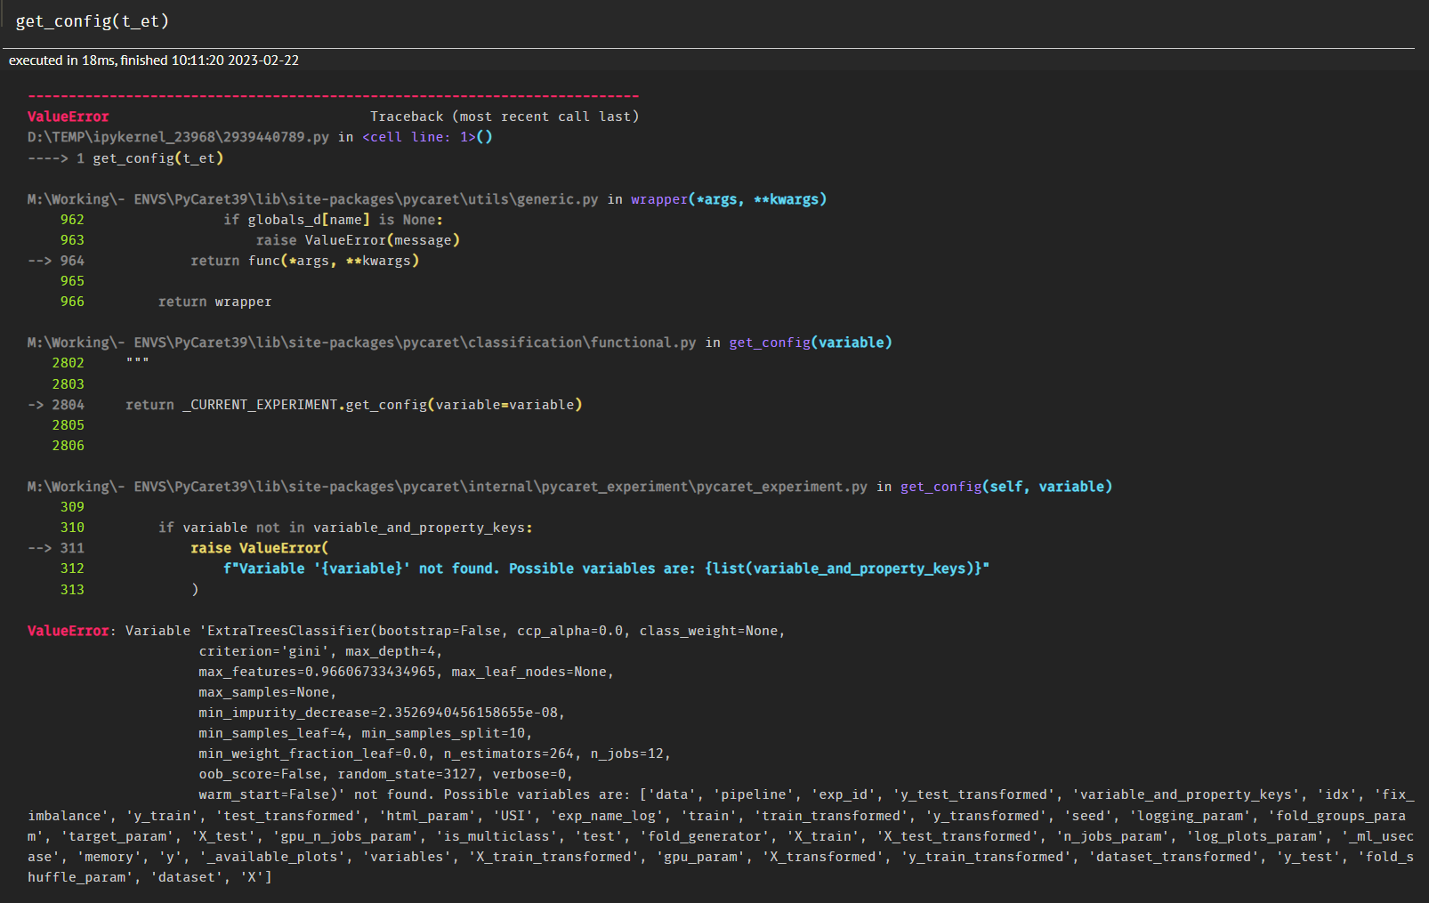Click inside the get_config(t_et) code cell
The image size is (1429, 903).
(x=92, y=20)
